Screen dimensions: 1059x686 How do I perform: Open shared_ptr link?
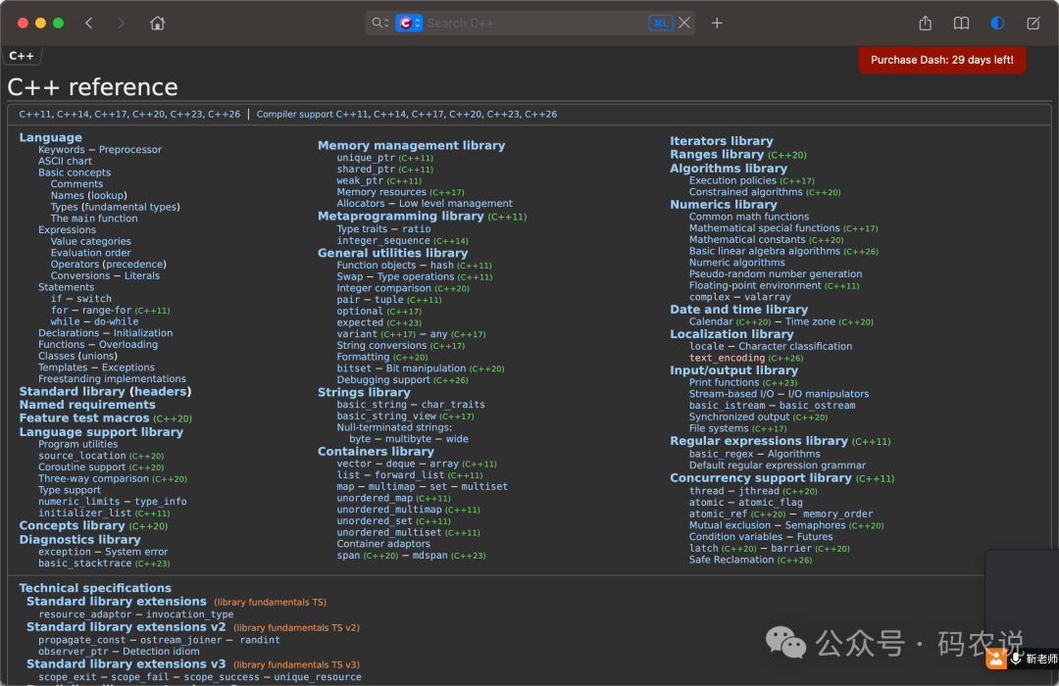366,170
